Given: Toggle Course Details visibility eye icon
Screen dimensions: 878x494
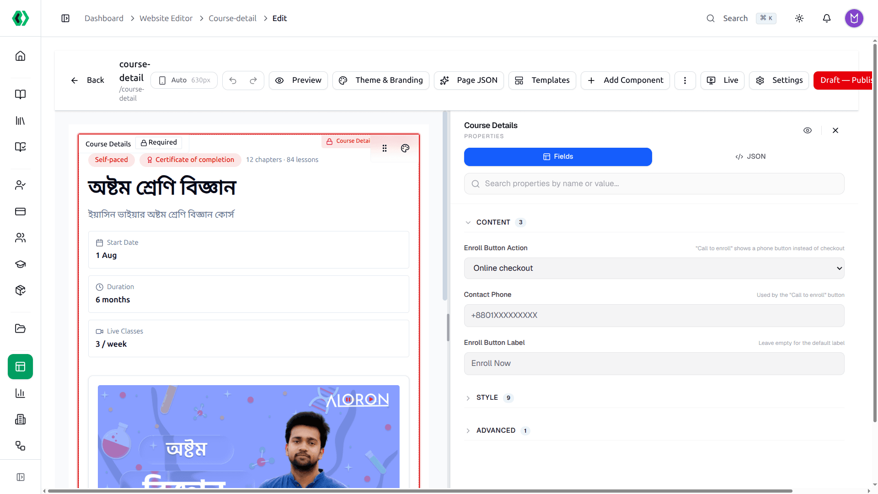Looking at the screenshot, I should (x=808, y=130).
